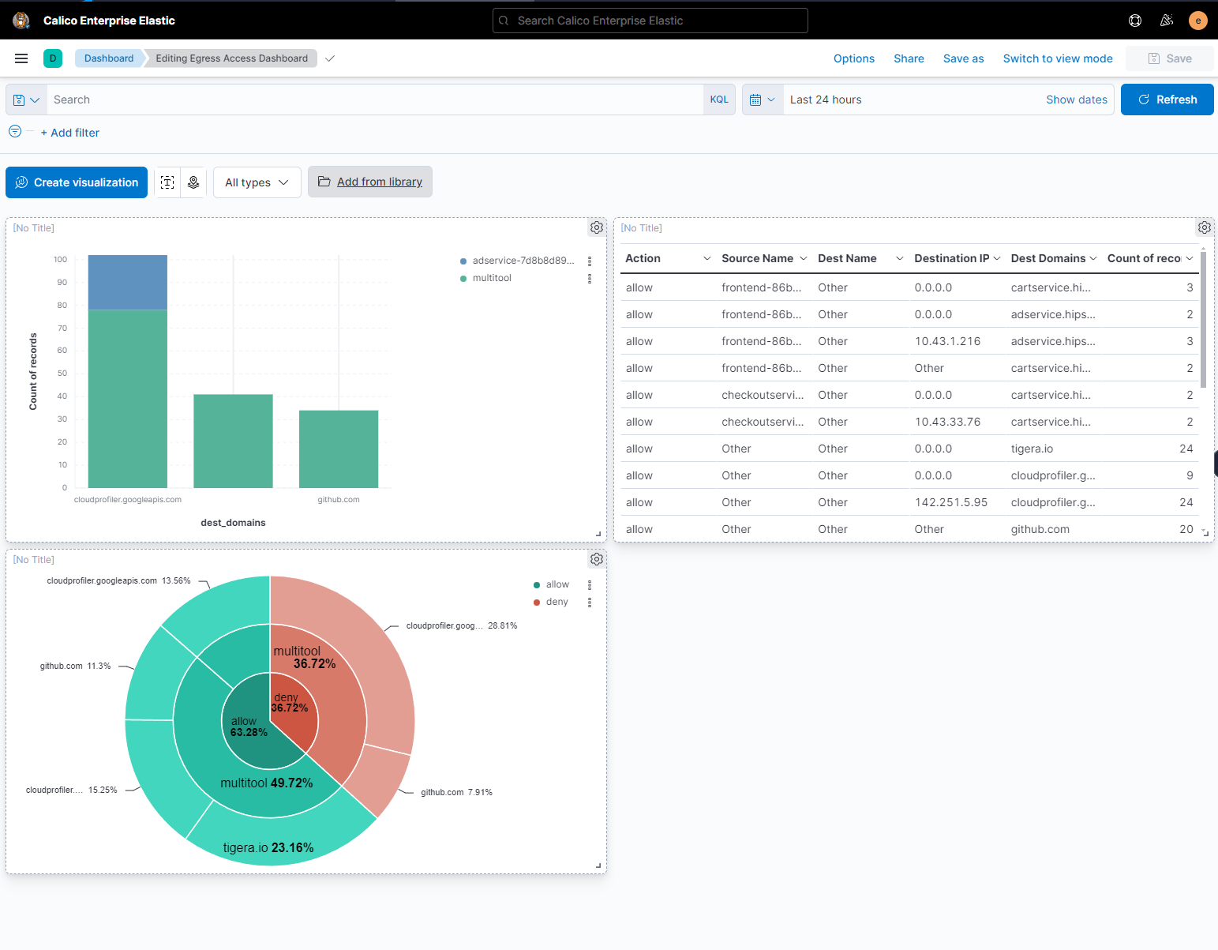
Task: Select the Dashboard breadcrumb
Action: [x=109, y=58]
